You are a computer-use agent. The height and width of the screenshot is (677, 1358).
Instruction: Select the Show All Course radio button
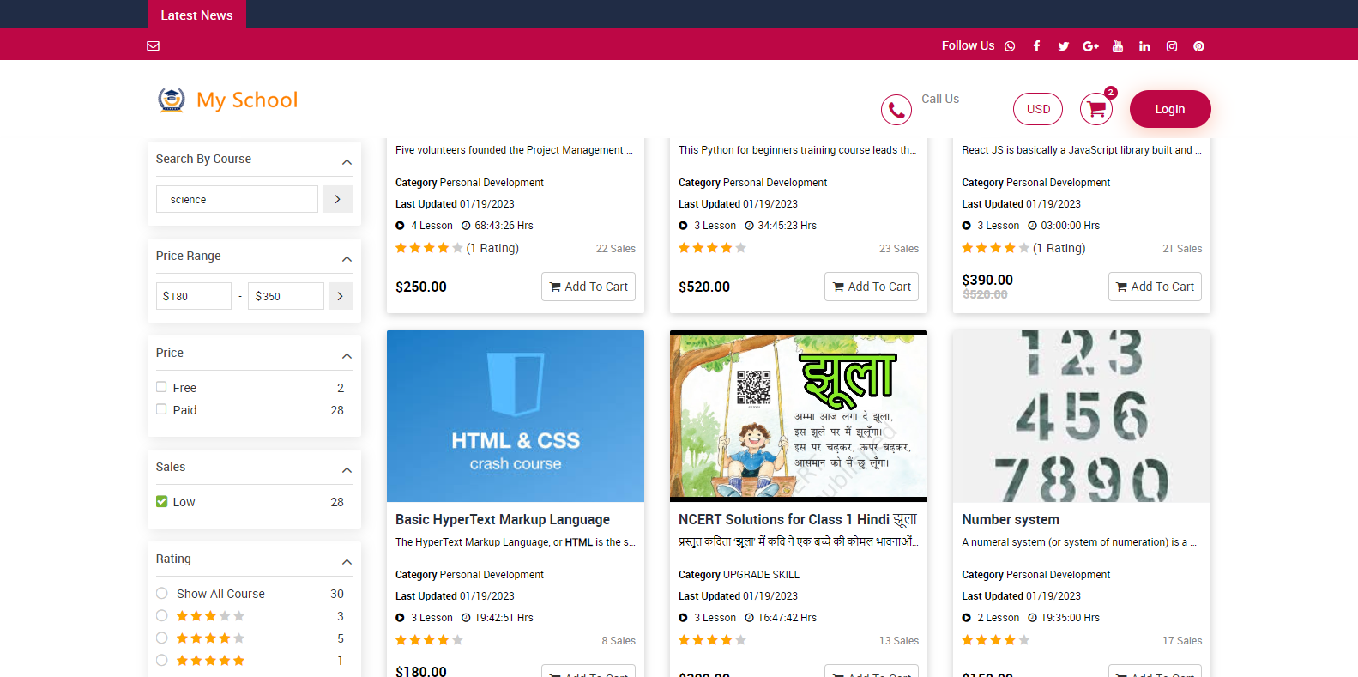(x=161, y=593)
